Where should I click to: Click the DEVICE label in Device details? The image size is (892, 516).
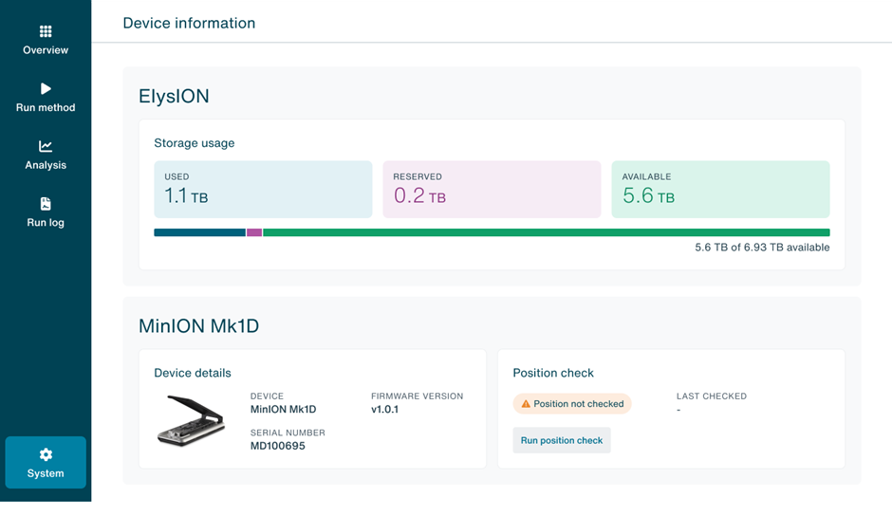267,396
